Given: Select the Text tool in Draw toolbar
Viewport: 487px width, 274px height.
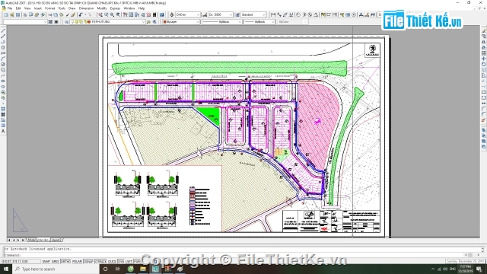Looking at the screenshot, I should click(3, 131).
